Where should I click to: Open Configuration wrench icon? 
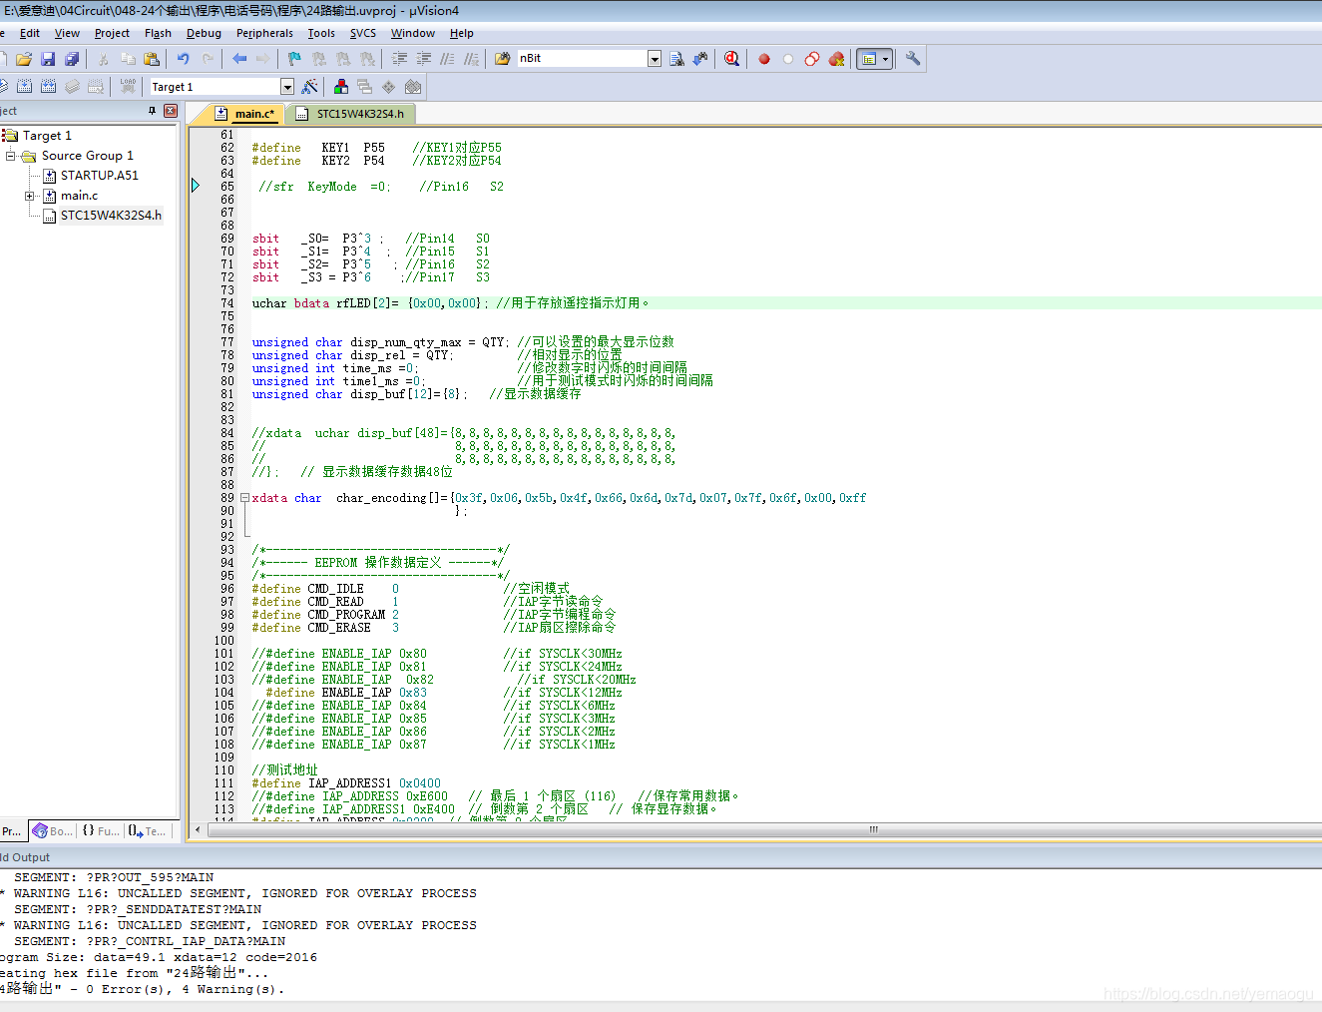(x=913, y=59)
